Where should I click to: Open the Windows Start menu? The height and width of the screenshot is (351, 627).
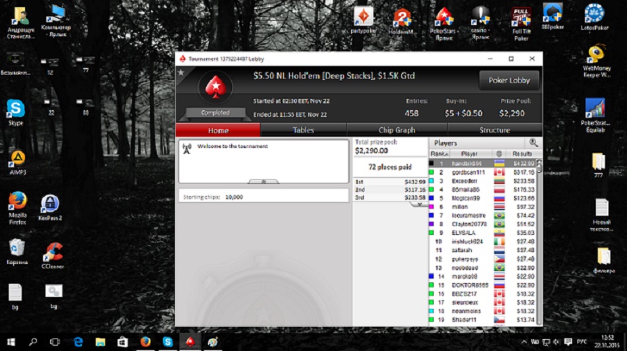pyautogui.click(x=11, y=342)
